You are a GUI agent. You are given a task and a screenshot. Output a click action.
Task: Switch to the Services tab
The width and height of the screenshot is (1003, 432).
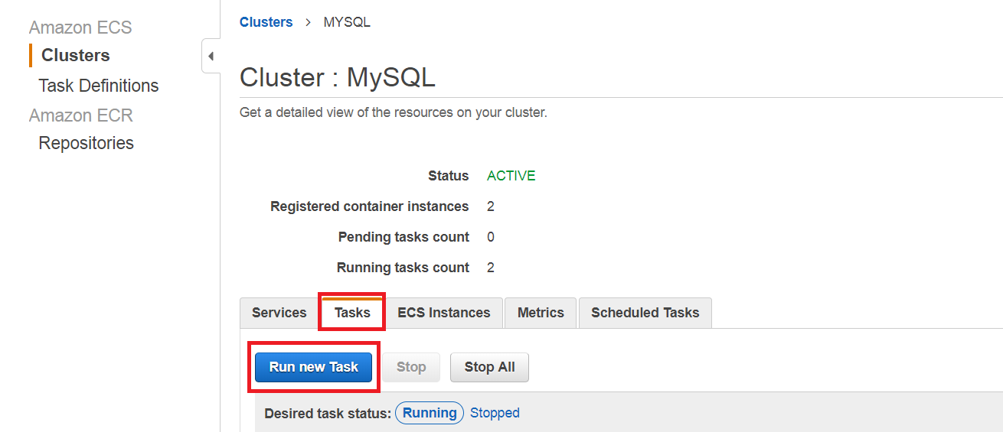tap(279, 313)
